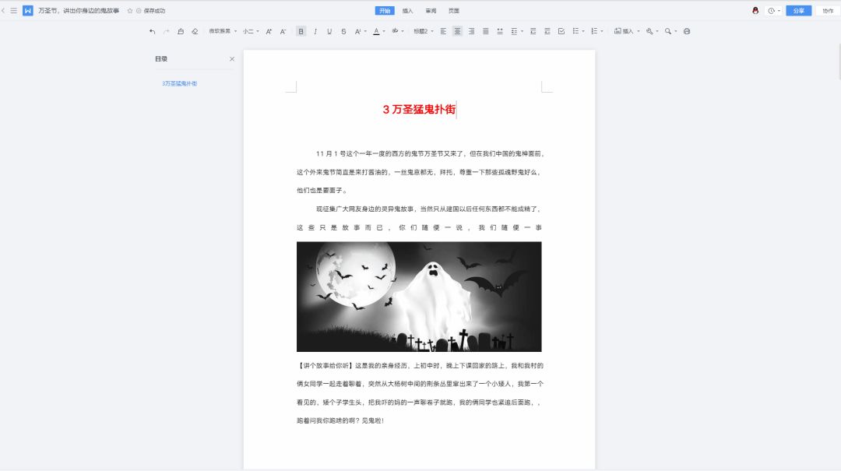The image size is (841, 471).
Task: Clear formatting with the eraser icon
Action: [x=194, y=31]
